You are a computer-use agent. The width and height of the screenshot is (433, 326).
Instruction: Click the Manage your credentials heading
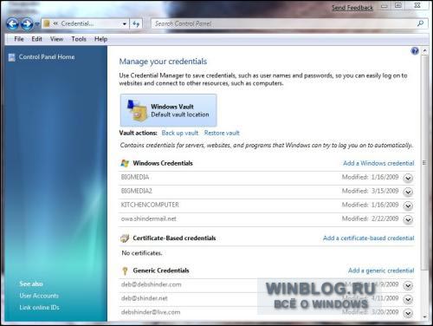point(163,62)
